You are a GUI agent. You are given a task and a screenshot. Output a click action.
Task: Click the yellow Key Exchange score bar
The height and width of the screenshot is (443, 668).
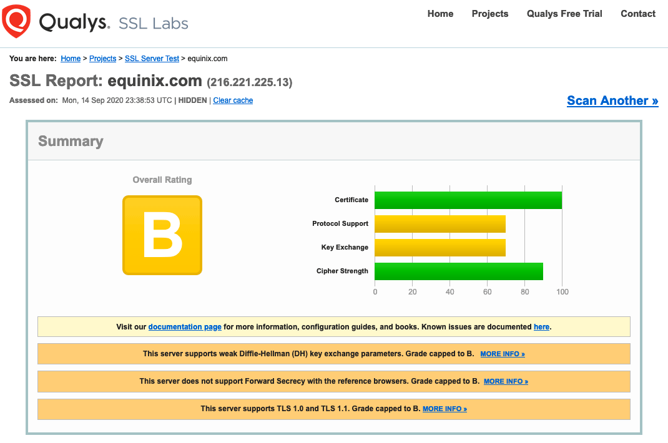440,248
